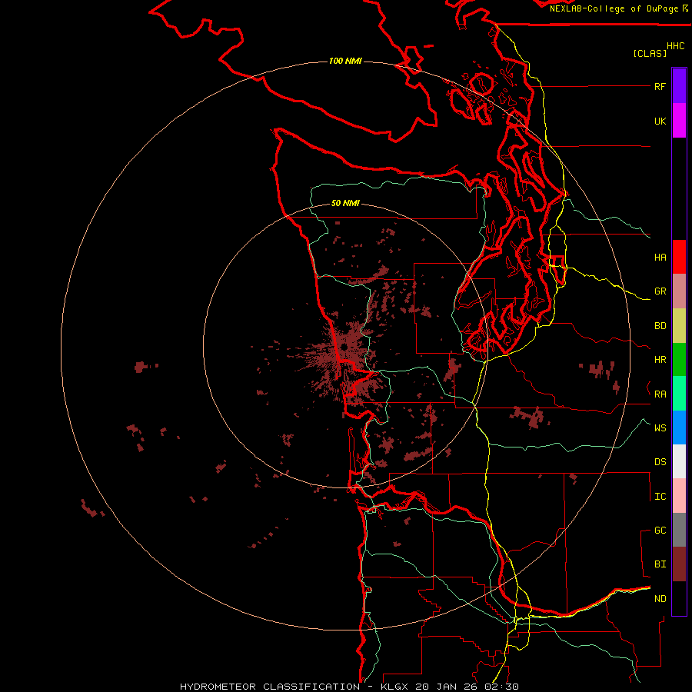This screenshot has width=692, height=692.
Task: Click the NEXLAB-College of DuPage credit text
Action: pos(615,8)
